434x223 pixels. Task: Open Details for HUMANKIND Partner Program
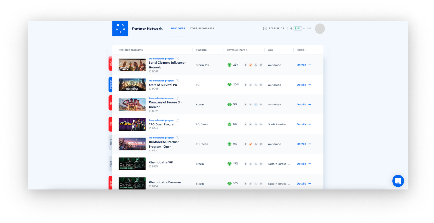301,144
